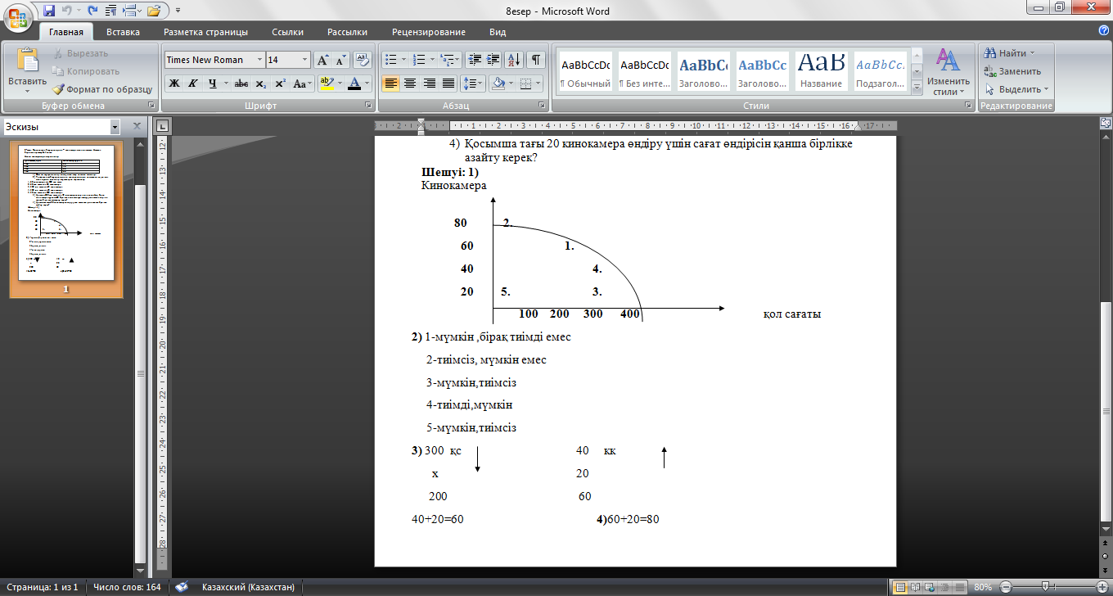
Task: Open the Office Button menu
Action: [x=19, y=18]
